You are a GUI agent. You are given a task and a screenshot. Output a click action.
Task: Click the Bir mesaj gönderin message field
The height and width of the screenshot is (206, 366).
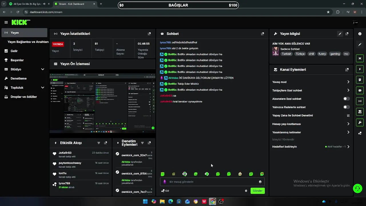tap(212, 182)
